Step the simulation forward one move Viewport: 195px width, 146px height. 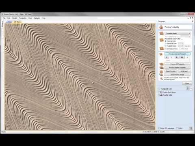pyautogui.click(x=177, y=57)
